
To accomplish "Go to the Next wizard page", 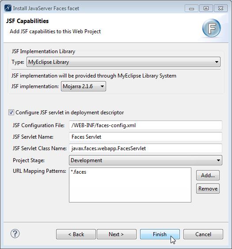I will (x=117, y=234).
